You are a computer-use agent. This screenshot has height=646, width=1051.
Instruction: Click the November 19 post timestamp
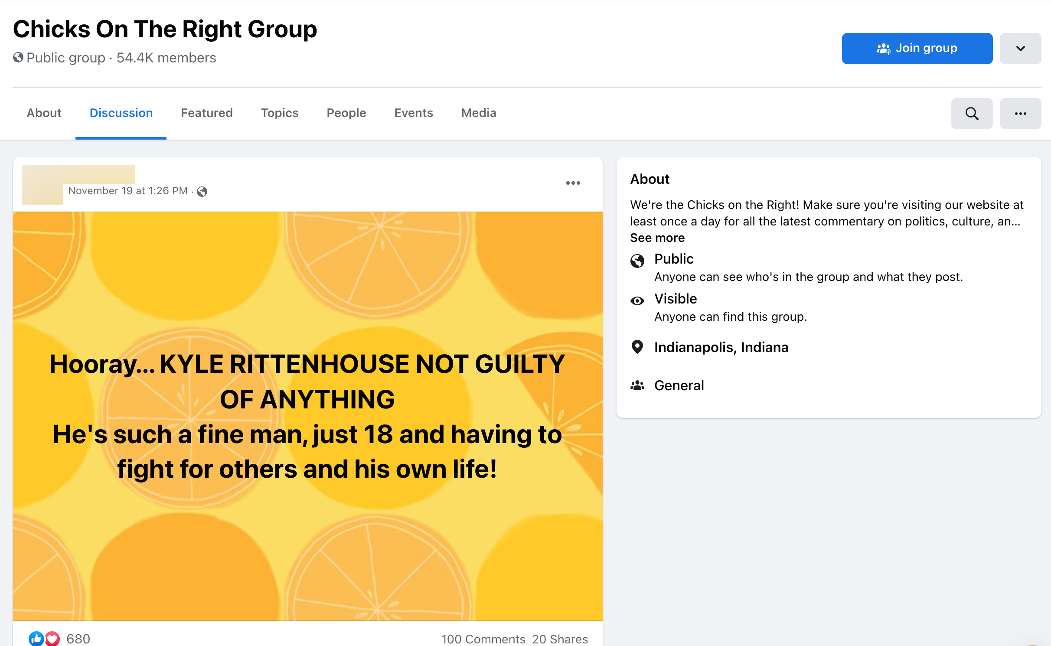pos(127,191)
